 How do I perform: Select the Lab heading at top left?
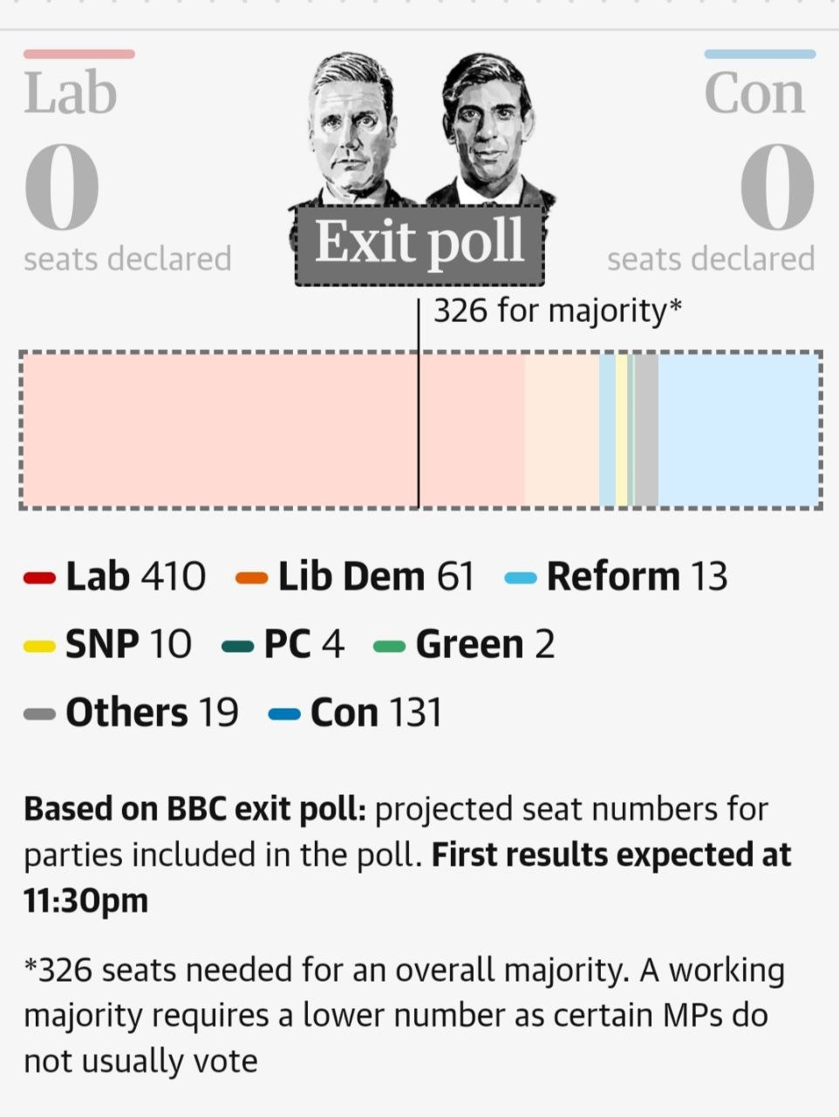tap(71, 93)
